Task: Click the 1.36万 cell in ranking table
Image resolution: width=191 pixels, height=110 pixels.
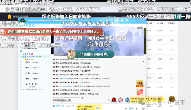Action: pos(160,31)
